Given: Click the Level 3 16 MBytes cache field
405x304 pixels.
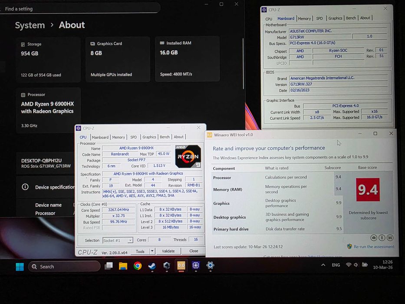Looking at the screenshot, I should pos(171,227).
